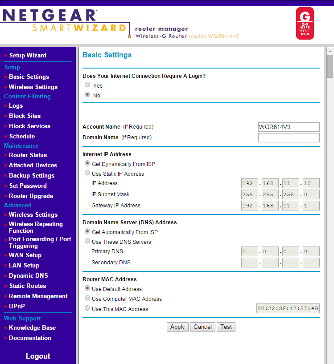Click Logout in the sidebar
334x364 pixels.
tap(38, 356)
